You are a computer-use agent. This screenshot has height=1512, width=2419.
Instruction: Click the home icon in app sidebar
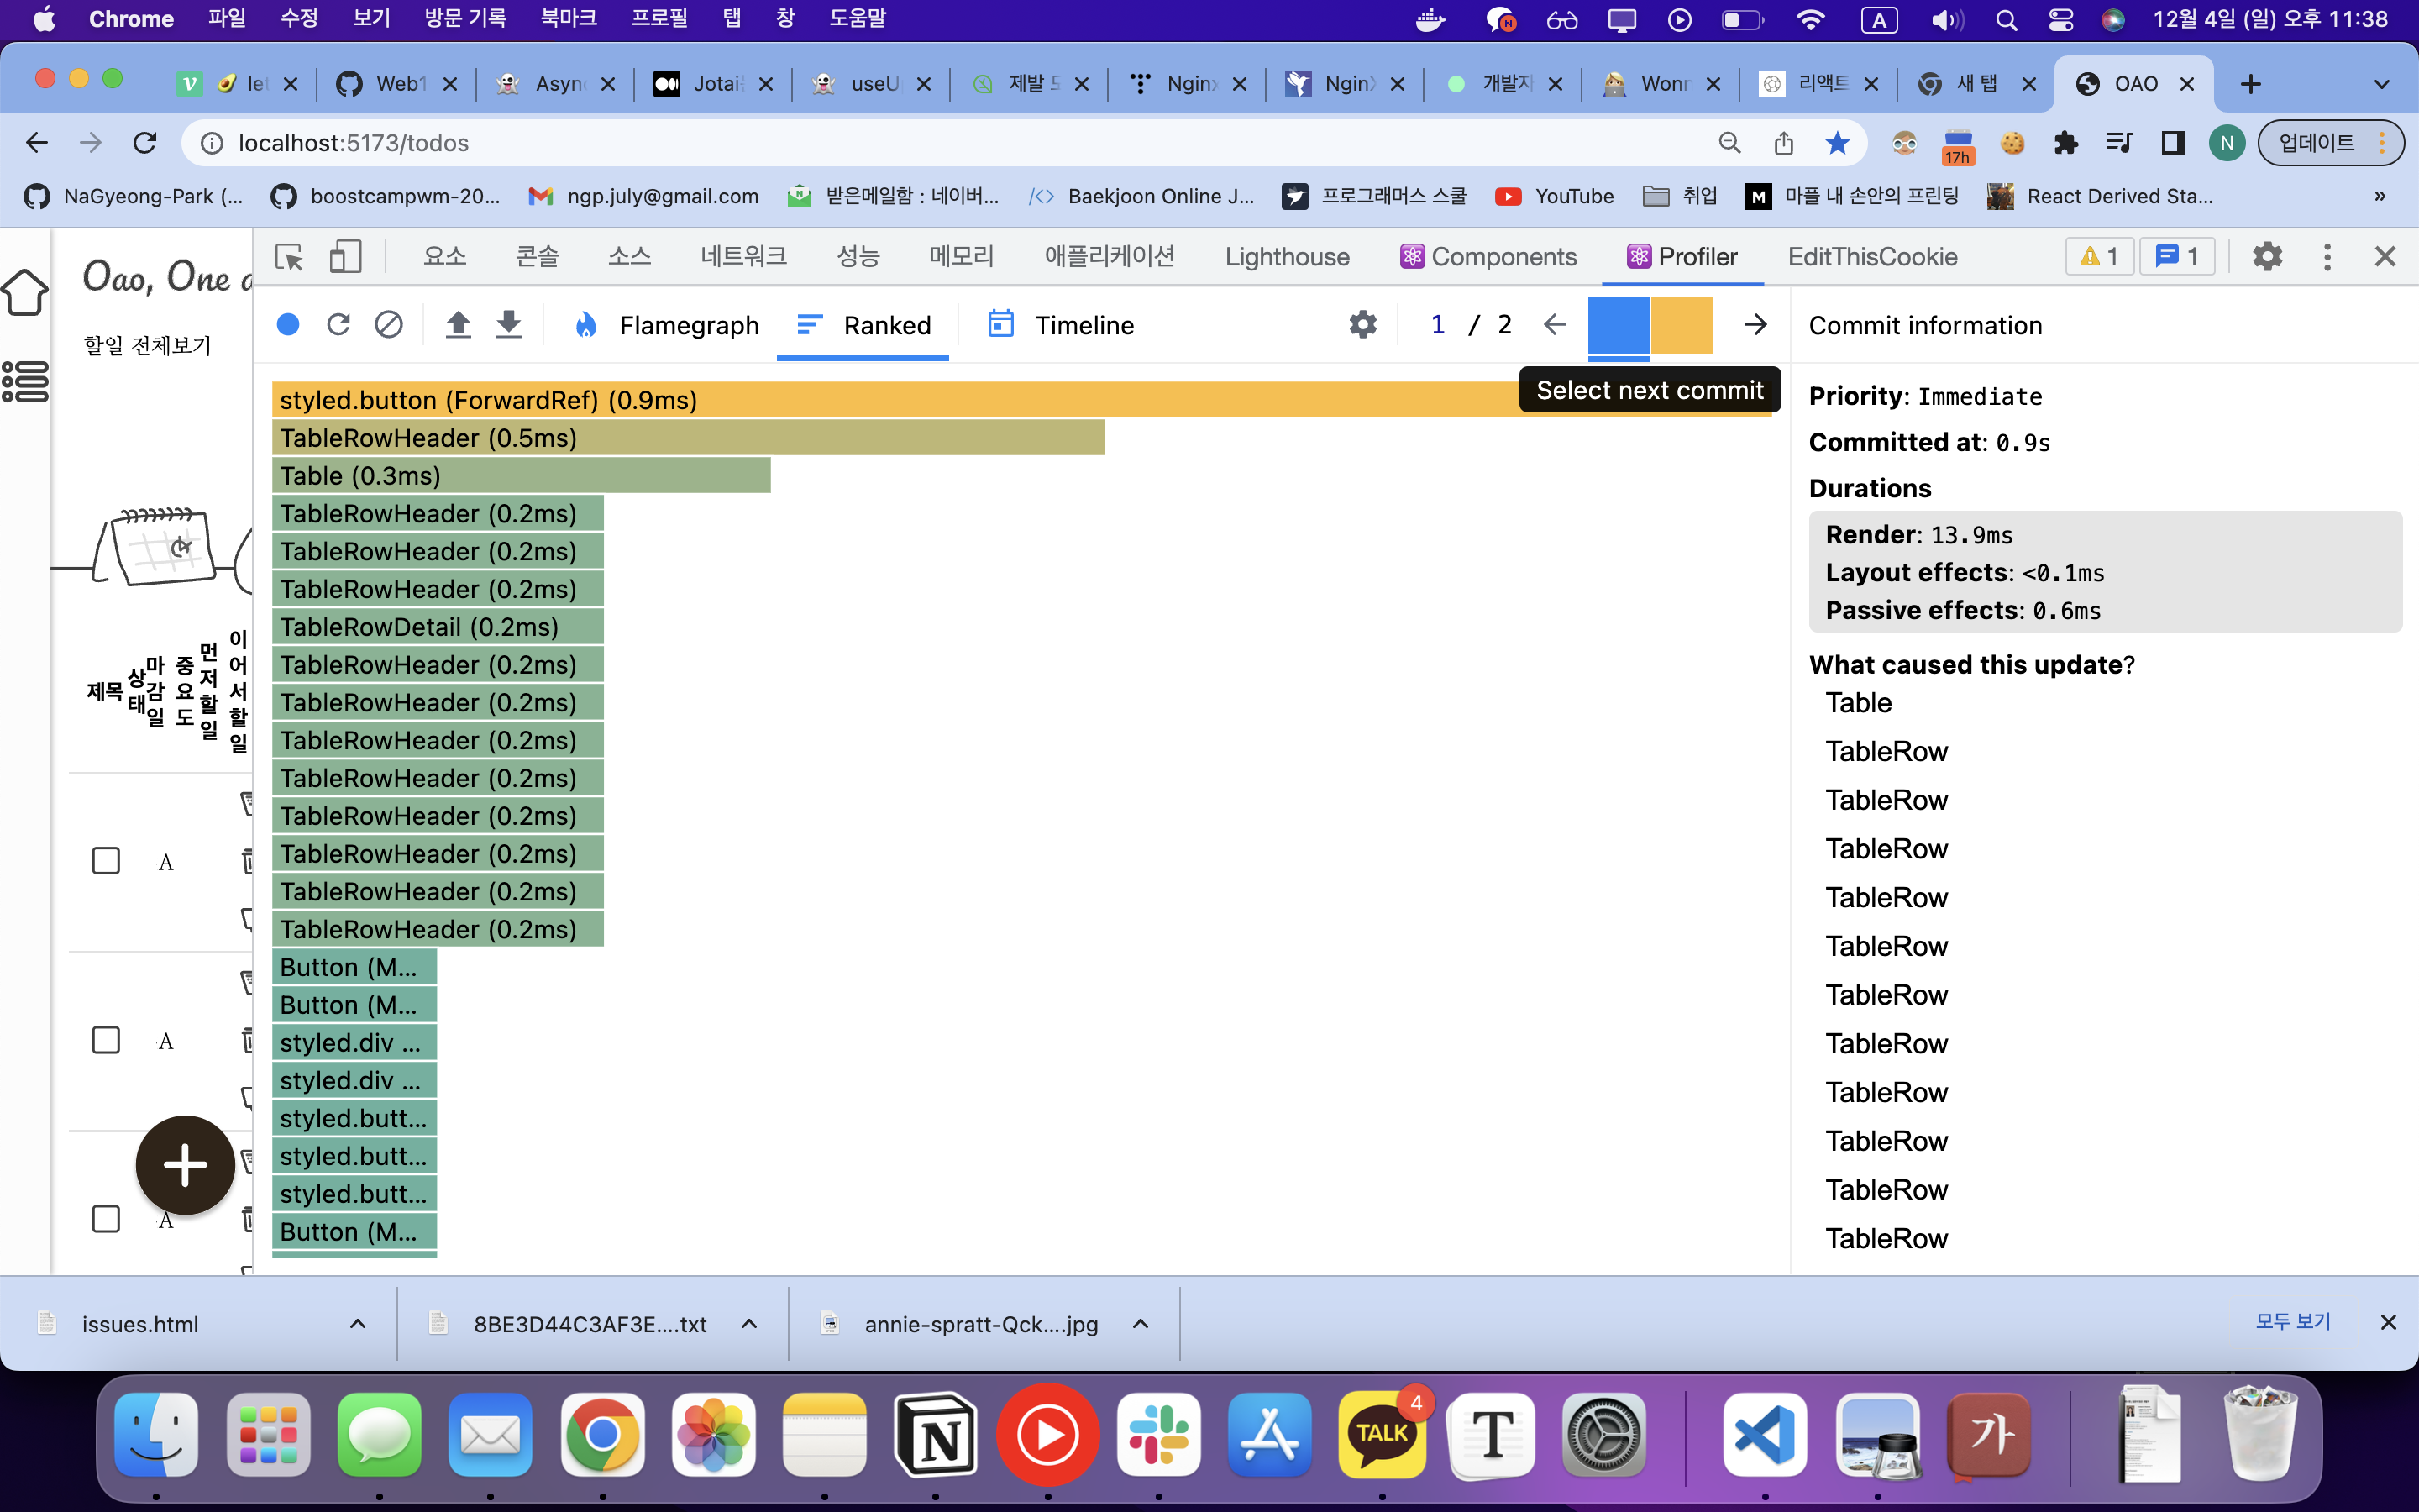pyautogui.click(x=24, y=293)
